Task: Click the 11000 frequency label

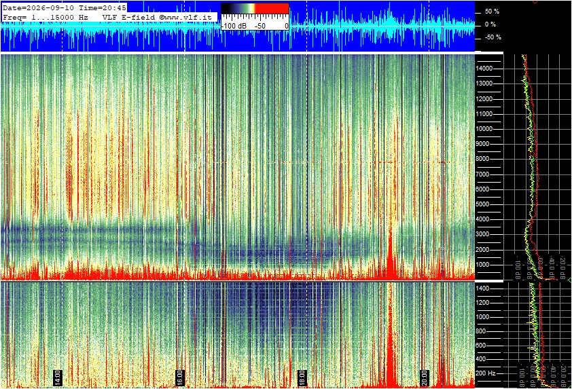Action: pyautogui.click(x=484, y=114)
